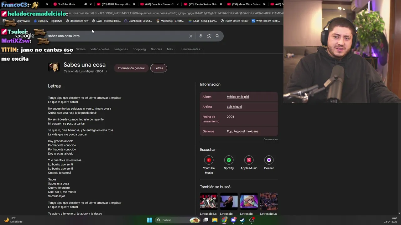Open Pop genre link
401x225 pixels.
tap(229, 131)
